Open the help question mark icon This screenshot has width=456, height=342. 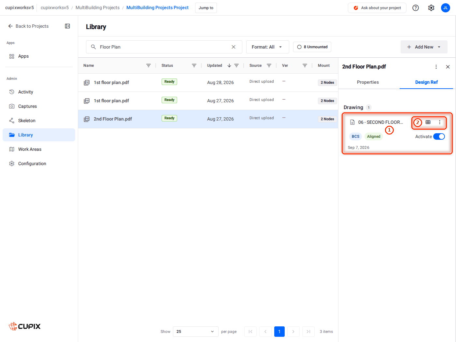[x=416, y=8]
